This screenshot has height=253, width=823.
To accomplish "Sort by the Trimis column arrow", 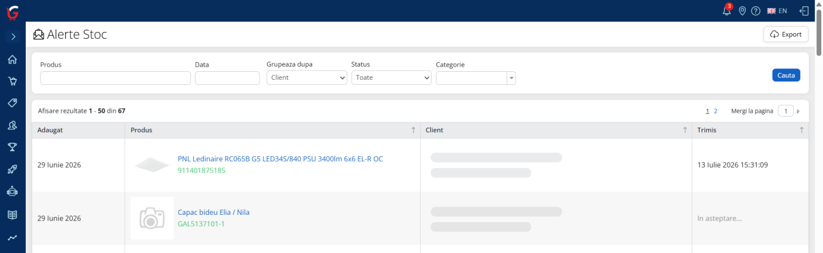I will point(801,130).
